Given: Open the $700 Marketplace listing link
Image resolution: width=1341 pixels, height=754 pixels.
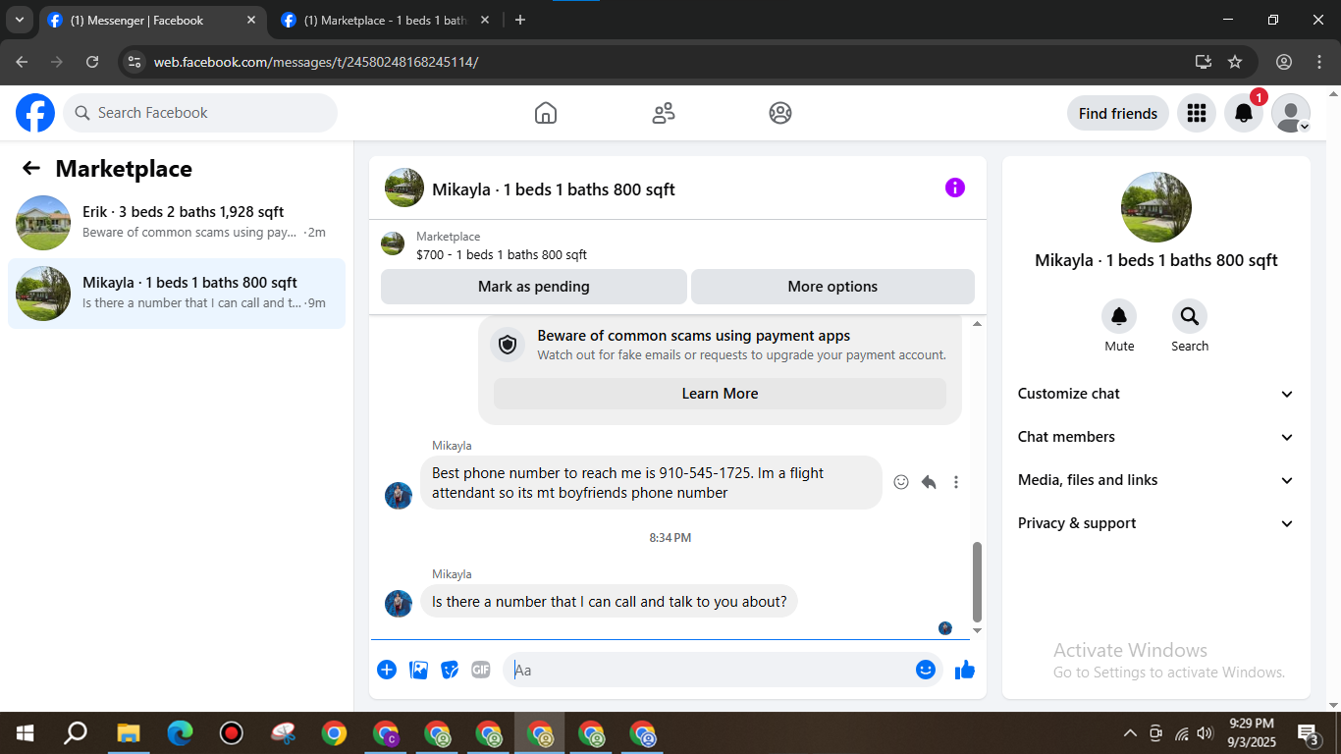Looking at the screenshot, I should tap(502, 254).
